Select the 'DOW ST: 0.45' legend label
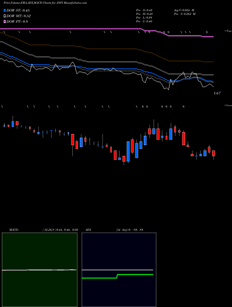 click(18, 10)
